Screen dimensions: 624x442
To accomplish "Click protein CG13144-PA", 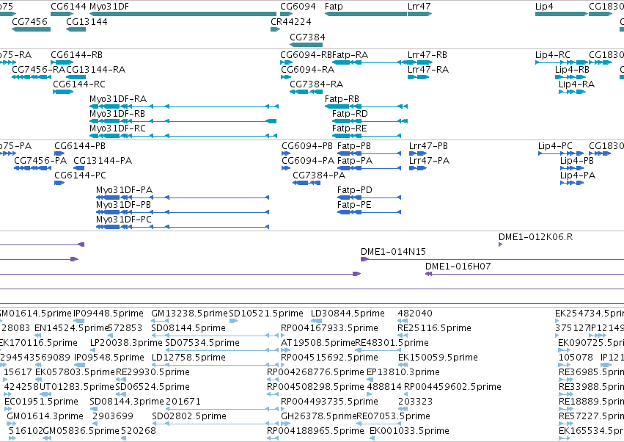I will tap(79, 168).
